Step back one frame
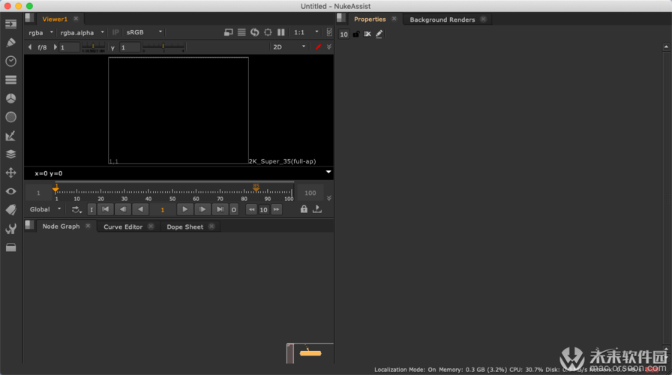This screenshot has height=375, width=672. [x=123, y=209]
